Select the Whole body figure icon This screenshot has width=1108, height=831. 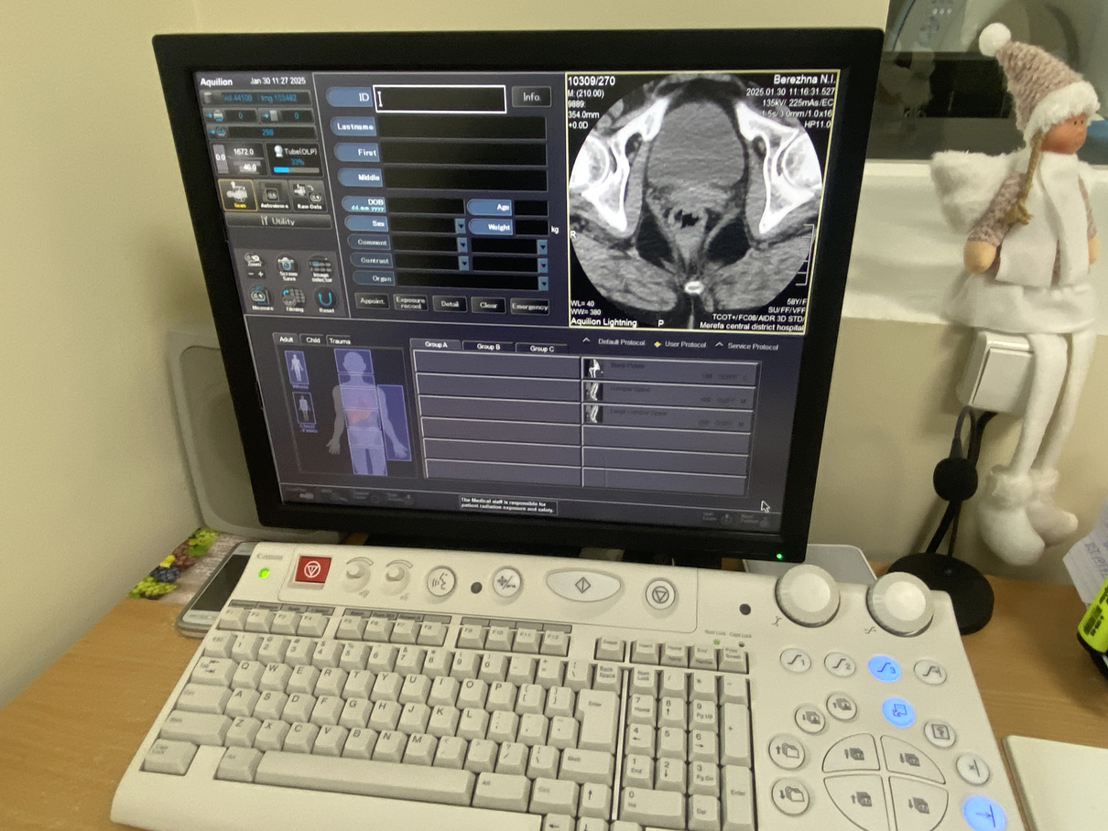[x=297, y=370]
